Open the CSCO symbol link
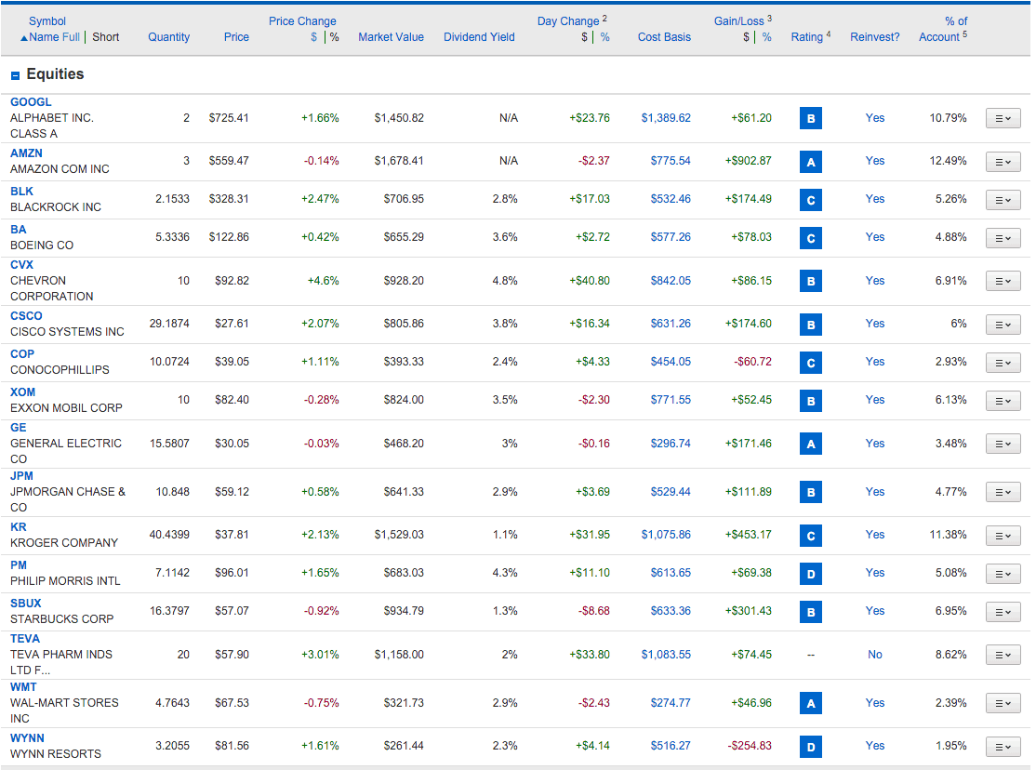Screen dimensions: 1036x770 pyautogui.click(x=26, y=316)
